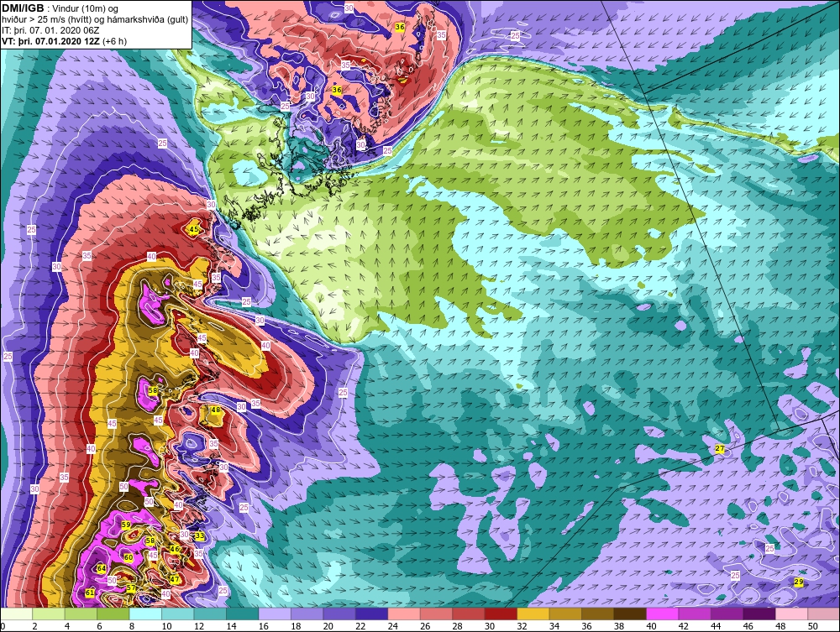The width and height of the screenshot is (840, 632).
Task: Click the yellow max gust label 61
Action: [90, 593]
